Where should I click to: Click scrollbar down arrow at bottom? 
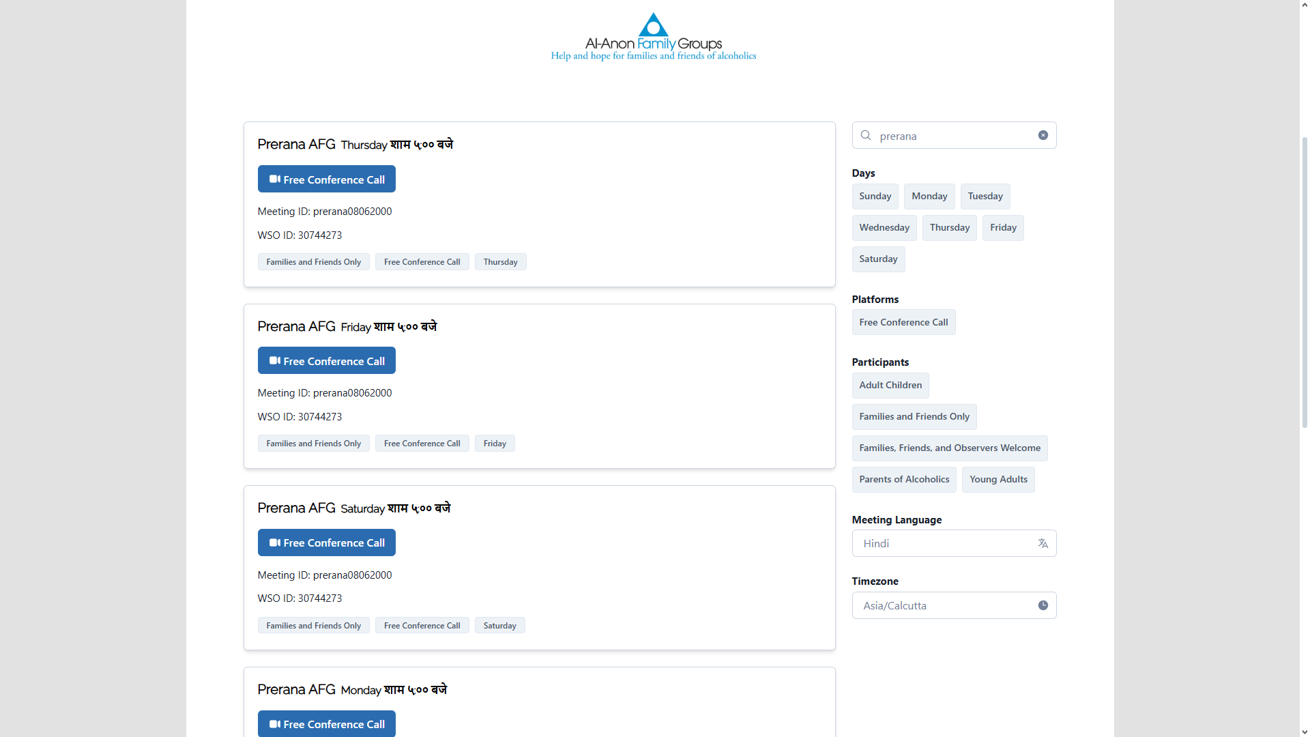1305,732
